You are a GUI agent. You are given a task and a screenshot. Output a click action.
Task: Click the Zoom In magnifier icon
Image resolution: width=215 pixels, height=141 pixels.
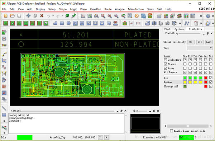point(110,16)
